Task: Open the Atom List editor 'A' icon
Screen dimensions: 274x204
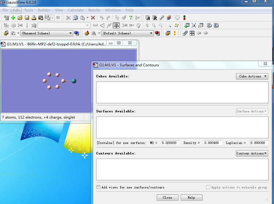Action: (x=148, y=18)
